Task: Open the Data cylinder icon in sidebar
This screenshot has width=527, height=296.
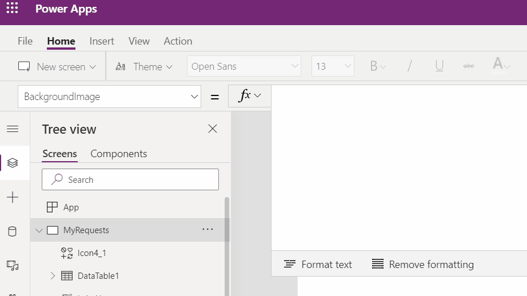Action: coord(13,231)
